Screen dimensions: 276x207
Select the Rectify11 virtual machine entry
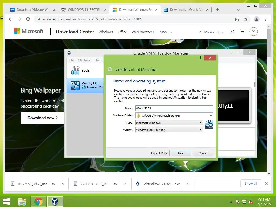coord(85,85)
